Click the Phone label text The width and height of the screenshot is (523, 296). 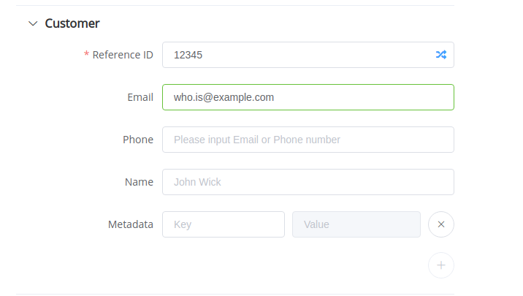coord(138,140)
